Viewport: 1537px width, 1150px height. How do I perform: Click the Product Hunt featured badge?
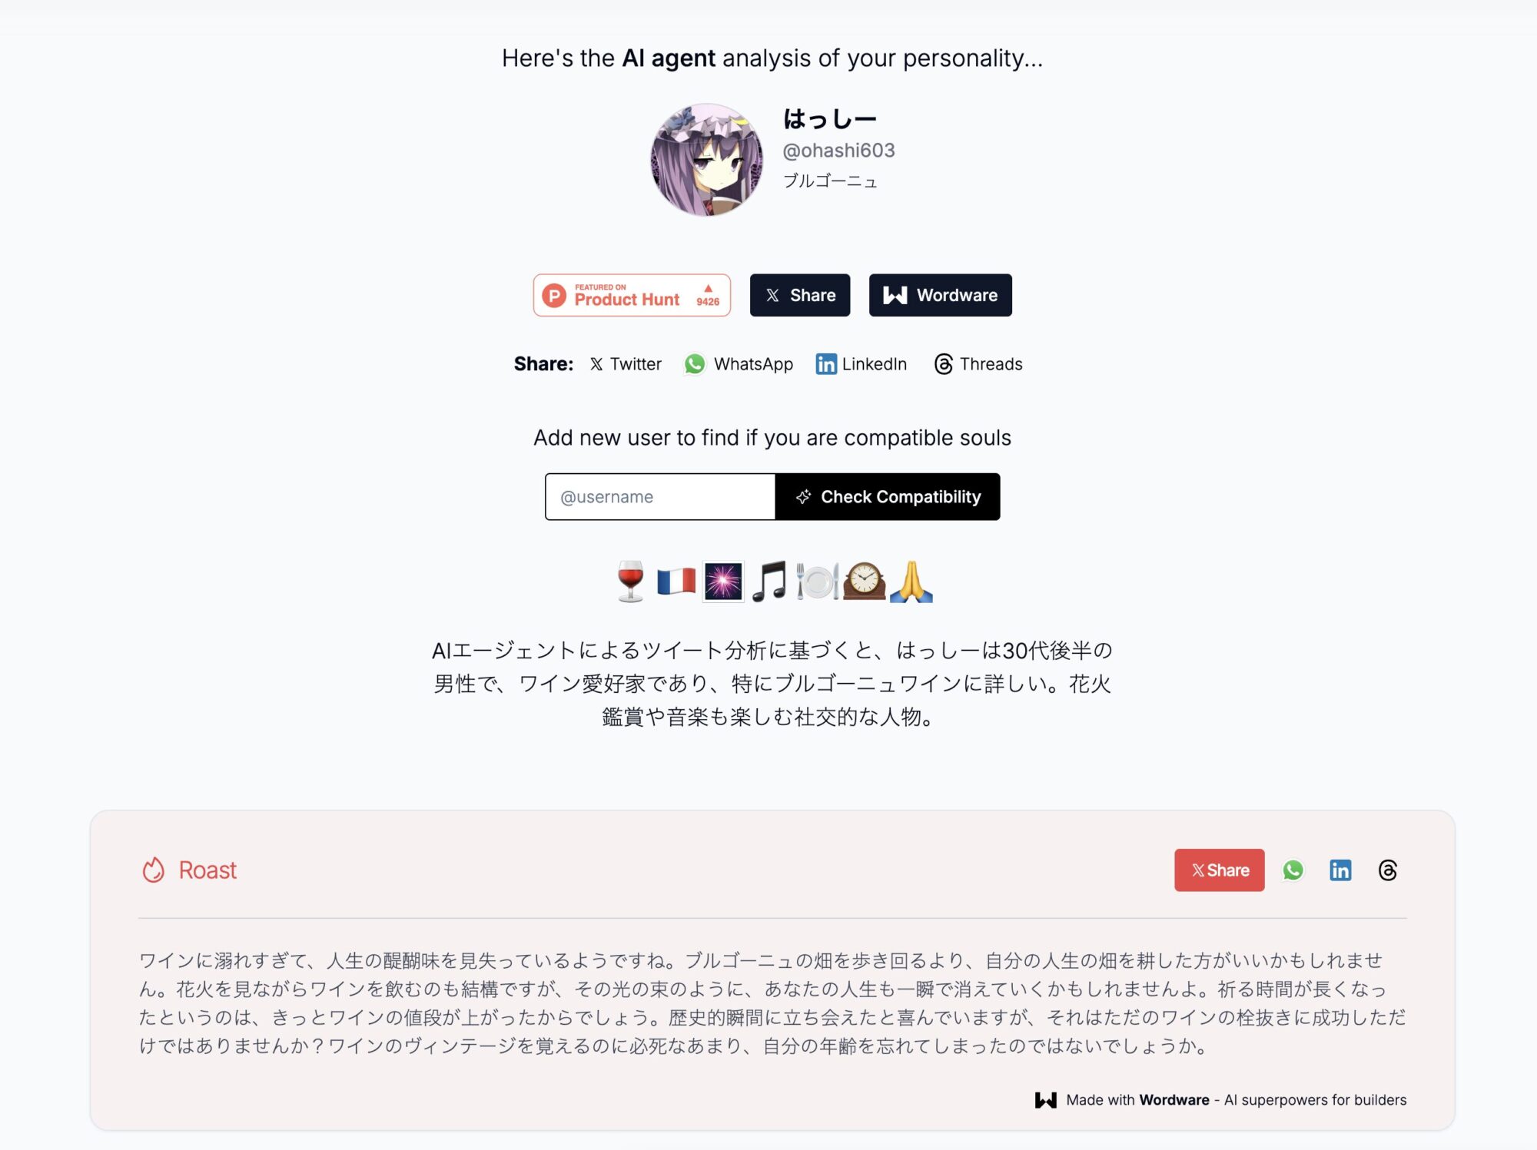pos(632,295)
